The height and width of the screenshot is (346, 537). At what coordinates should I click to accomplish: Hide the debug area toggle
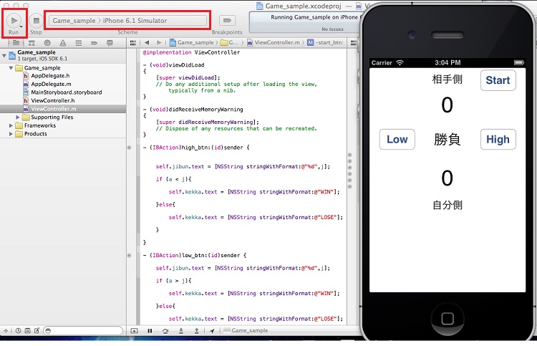134,330
